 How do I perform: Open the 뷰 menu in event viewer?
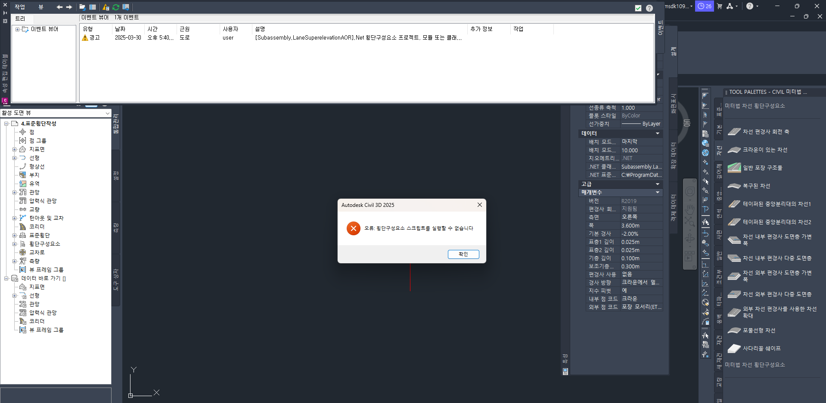41,7
